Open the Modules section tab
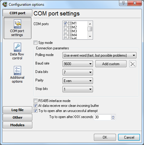Viewport: 144px width, 145px height. [18, 125]
